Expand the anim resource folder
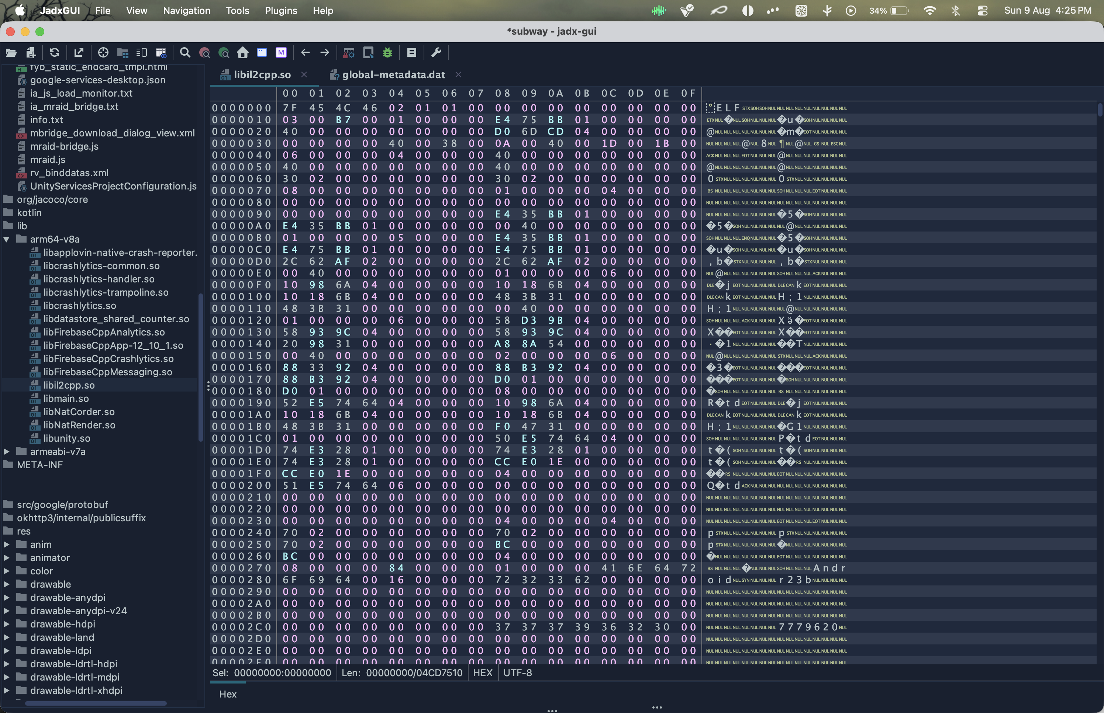The height and width of the screenshot is (713, 1104). [7, 545]
